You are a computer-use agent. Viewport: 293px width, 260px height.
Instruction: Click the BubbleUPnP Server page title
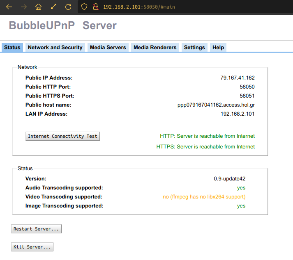point(63,25)
